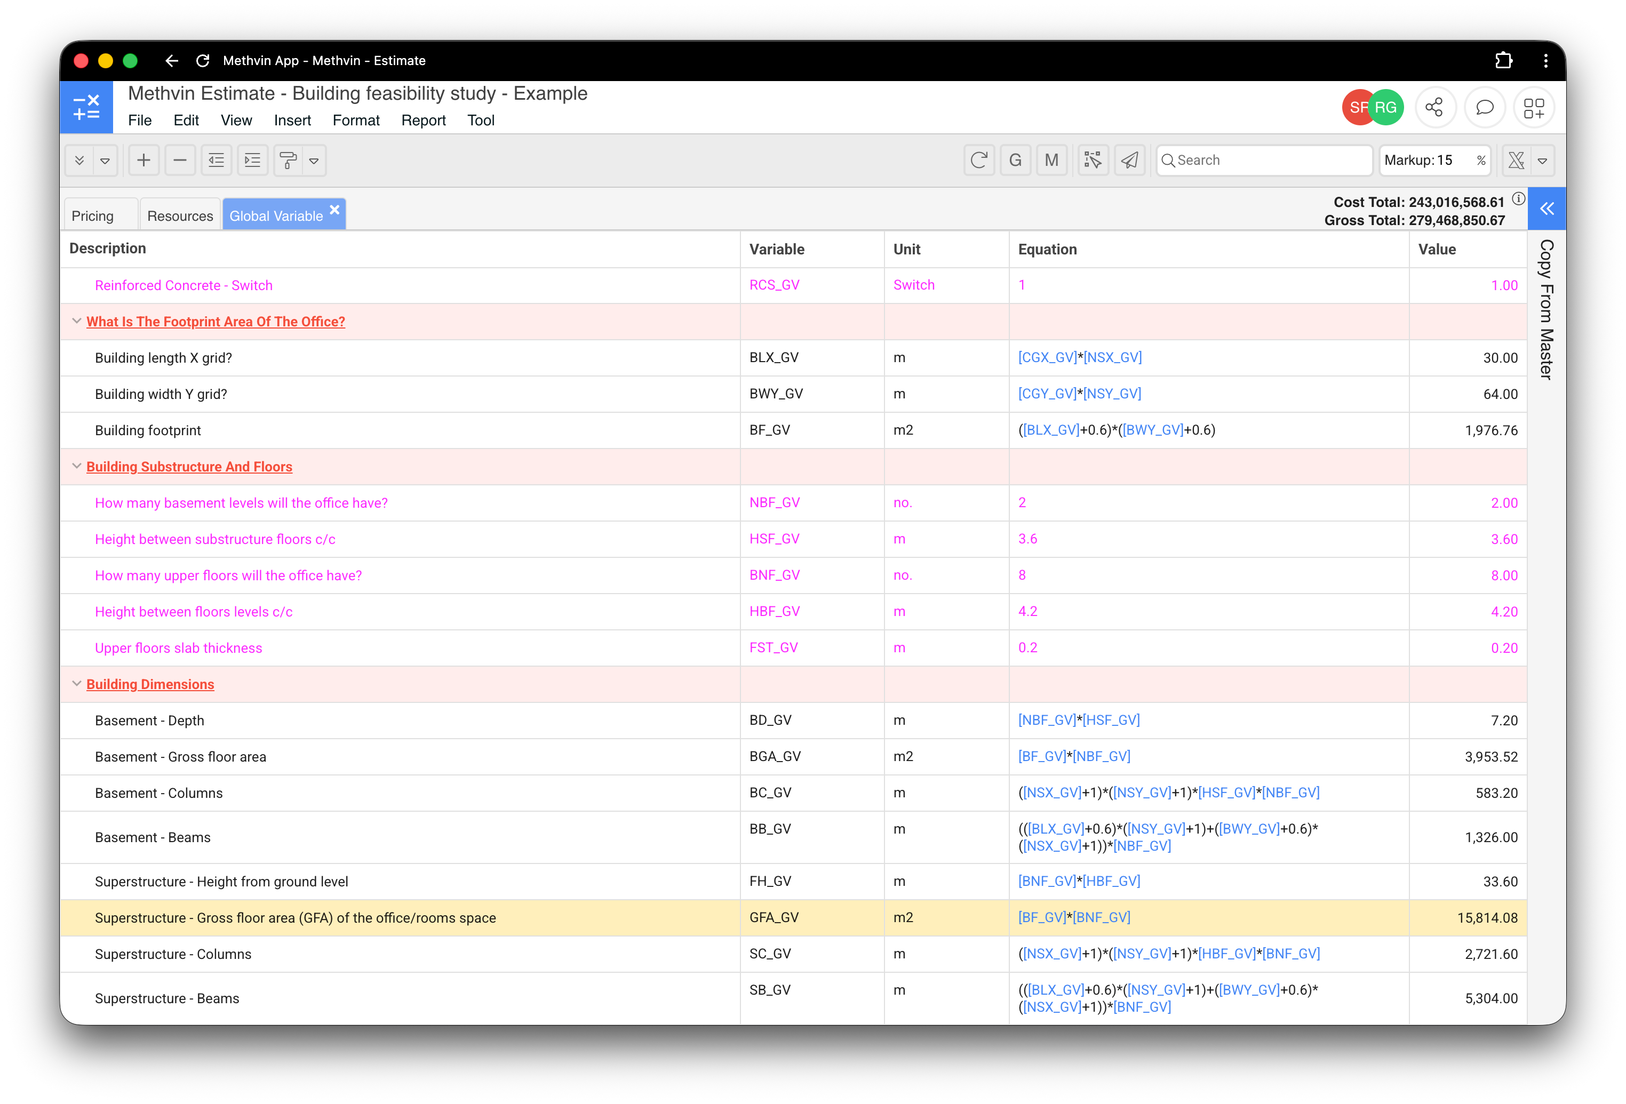
Task: Click into the Search field
Action: [x=1264, y=160]
